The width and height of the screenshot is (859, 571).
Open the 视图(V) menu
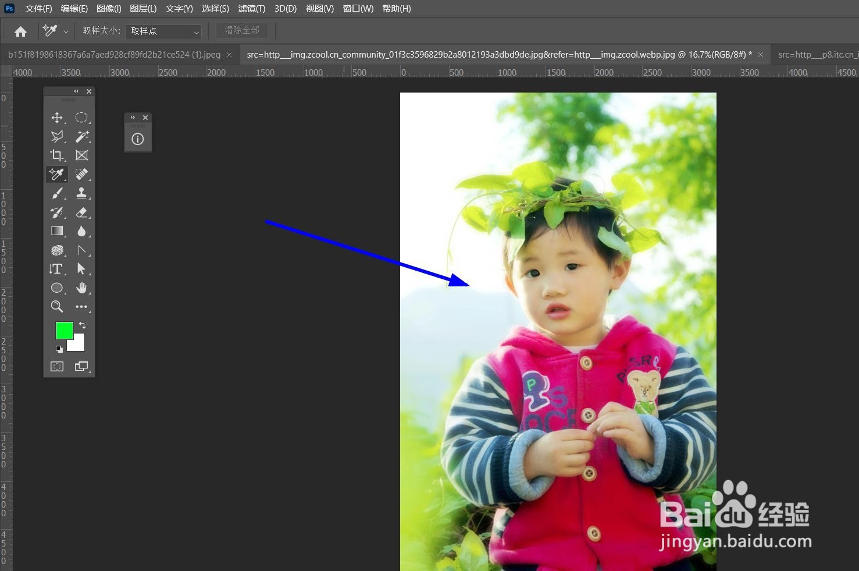[x=320, y=9]
